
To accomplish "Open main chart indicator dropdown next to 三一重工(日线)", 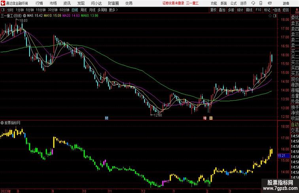I will pos(25,16).
